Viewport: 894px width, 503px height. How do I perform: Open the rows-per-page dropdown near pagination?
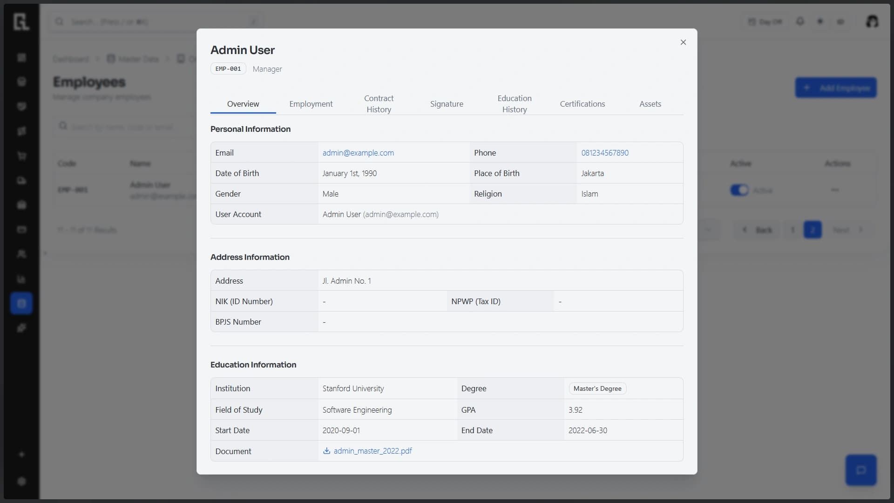coord(709,230)
